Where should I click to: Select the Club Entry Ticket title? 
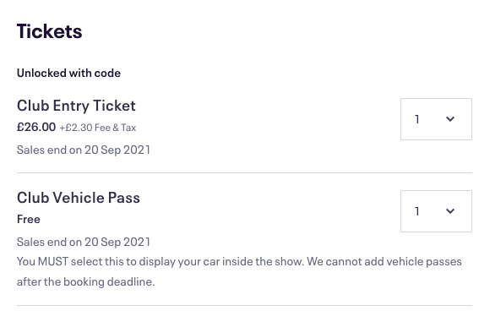click(x=76, y=106)
